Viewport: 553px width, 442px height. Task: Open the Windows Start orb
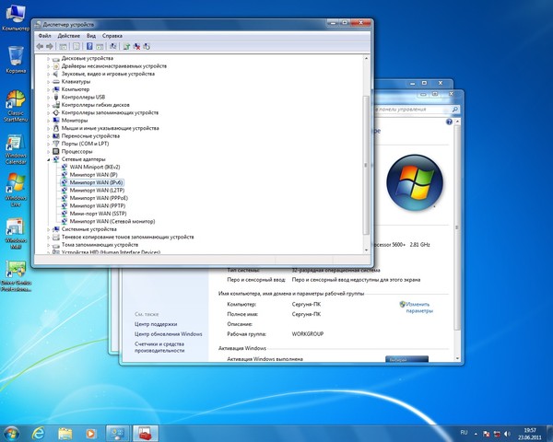point(11,434)
